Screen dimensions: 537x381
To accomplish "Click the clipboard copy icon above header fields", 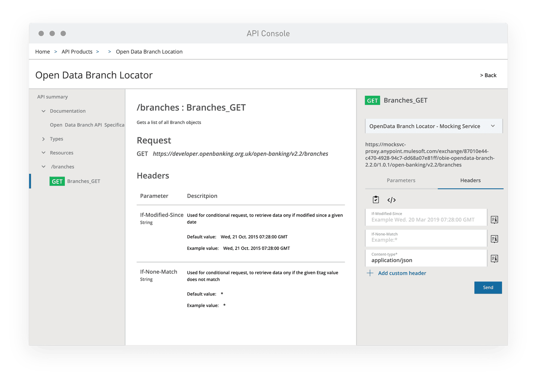I will tap(375, 199).
